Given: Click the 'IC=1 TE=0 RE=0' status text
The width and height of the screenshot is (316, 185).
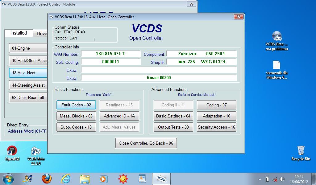Looking at the screenshot, I should (69, 32).
